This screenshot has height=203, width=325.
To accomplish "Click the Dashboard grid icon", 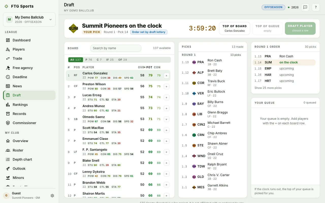I will click(x=8, y=40).
